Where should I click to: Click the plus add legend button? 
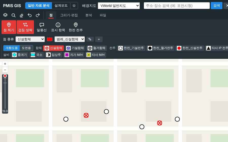[x=99, y=39]
